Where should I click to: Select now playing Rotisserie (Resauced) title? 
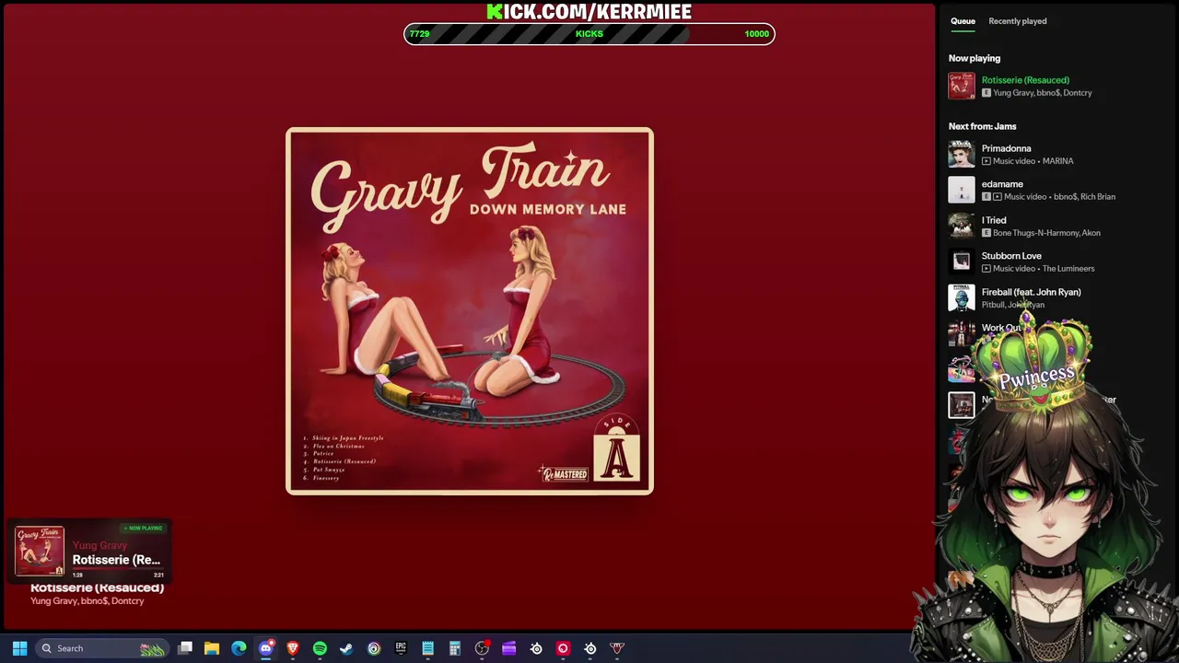click(x=1025, y=80)
